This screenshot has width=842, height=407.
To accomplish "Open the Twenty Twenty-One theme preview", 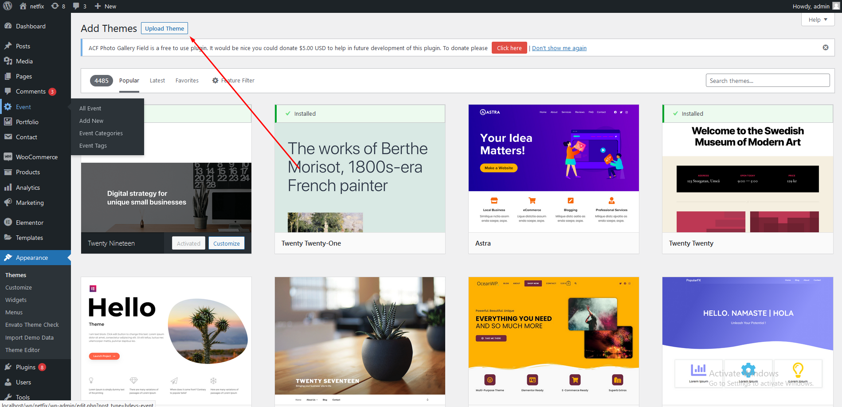I will click(360, 179).
